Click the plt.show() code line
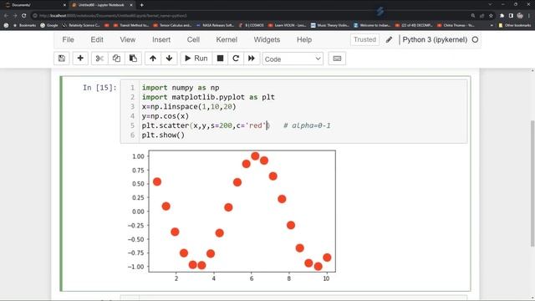This screenshot has width=535, height=301. tap(163, 135)
